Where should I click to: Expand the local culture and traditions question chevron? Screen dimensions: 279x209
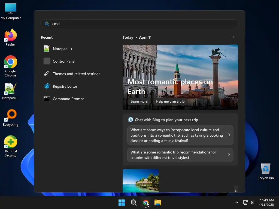click(x=229, y=135)
